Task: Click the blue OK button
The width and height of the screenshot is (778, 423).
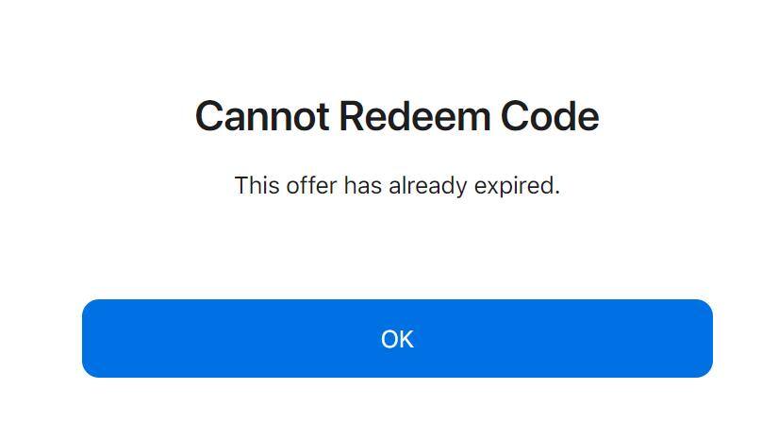Action: click(397, 339)
